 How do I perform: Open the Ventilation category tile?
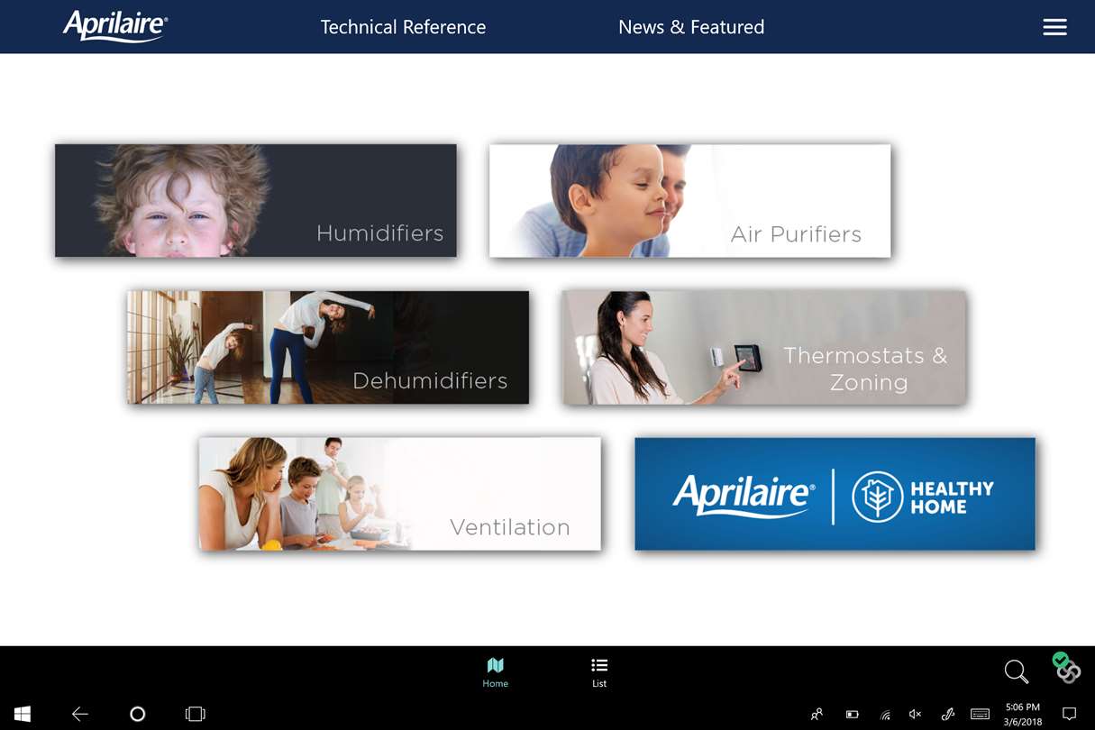click(400, 494)
